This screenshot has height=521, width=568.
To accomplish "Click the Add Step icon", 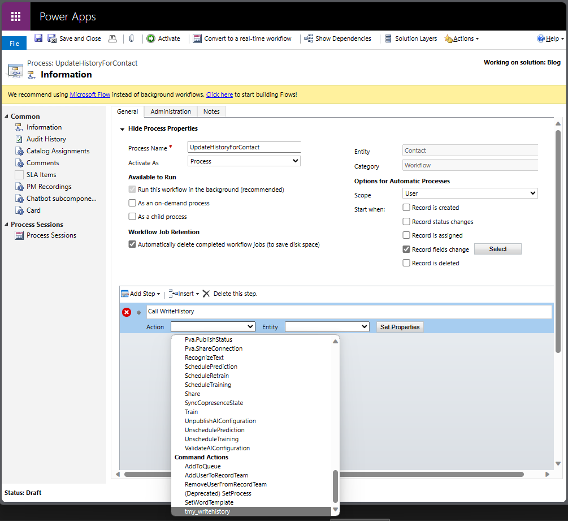I will [125, 294].
